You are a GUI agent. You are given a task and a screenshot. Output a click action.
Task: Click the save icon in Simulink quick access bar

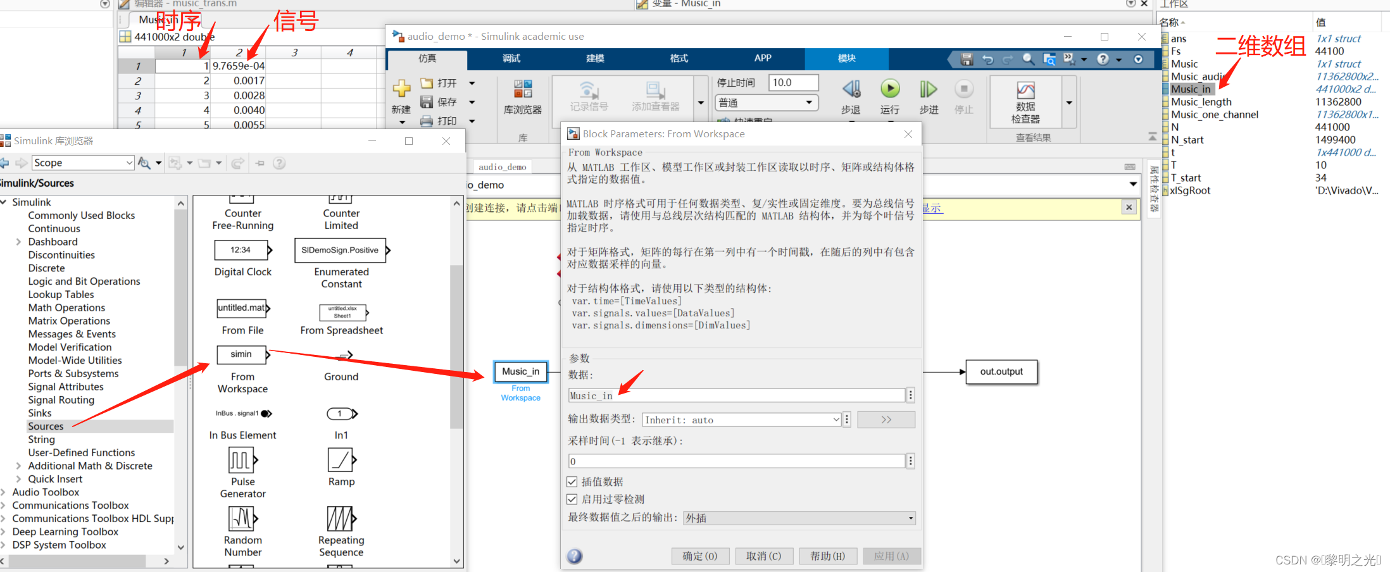click(x=967, y=59)
